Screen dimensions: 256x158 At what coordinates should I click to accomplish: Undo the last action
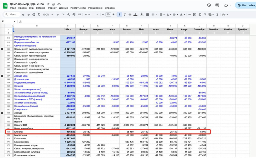(23, 14)
